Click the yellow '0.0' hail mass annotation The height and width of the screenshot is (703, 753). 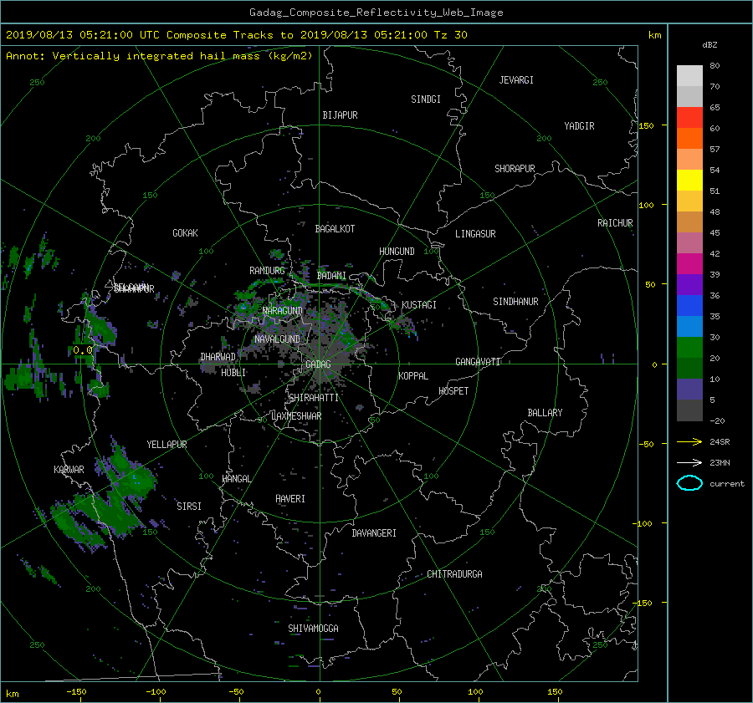point(83,350)
